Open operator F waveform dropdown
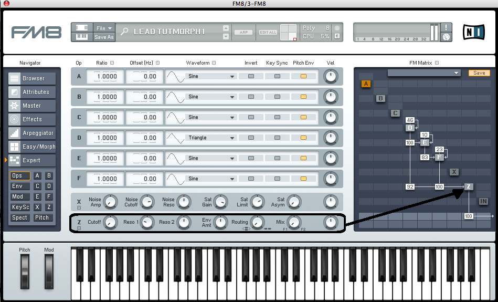This screenshot has width=498, height=302. point(211,179)
